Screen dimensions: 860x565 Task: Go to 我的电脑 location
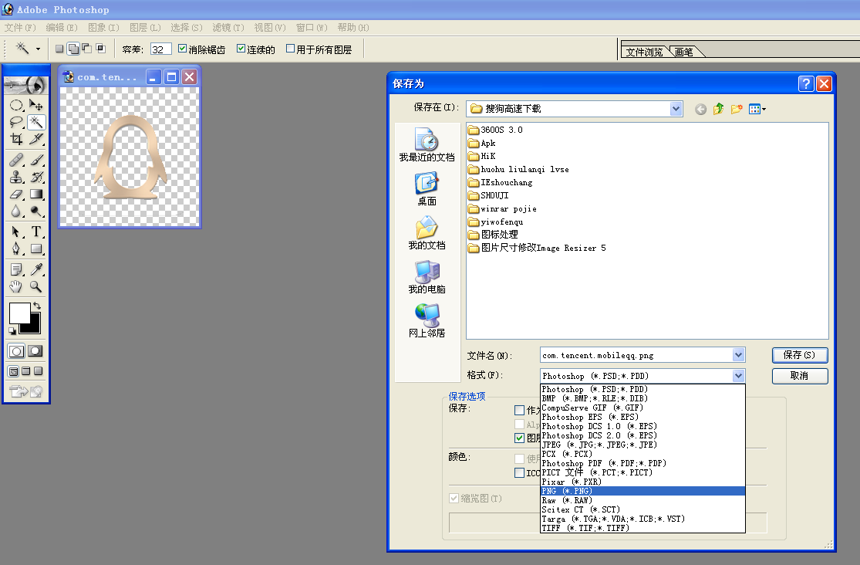coord(427,277)
